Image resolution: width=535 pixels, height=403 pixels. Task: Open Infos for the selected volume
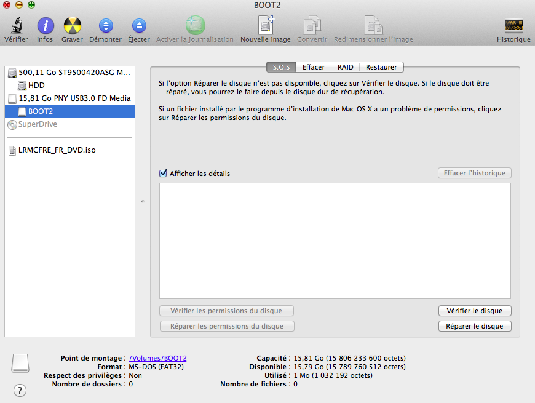click(45, 26)
